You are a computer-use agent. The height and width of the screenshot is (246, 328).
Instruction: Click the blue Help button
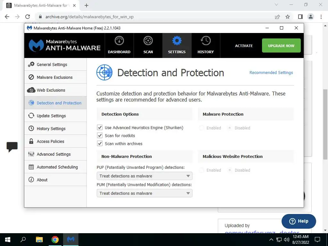coord(299,221)
